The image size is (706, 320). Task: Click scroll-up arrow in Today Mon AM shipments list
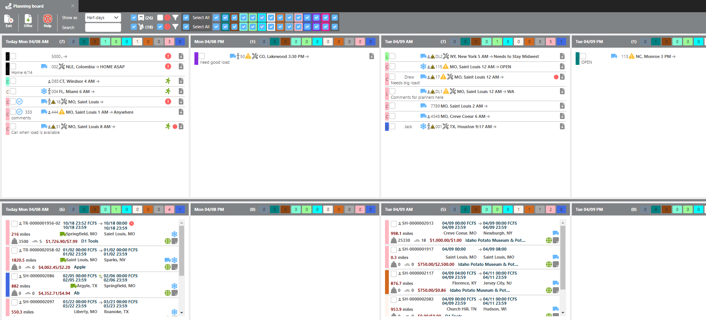pos(181,223)
